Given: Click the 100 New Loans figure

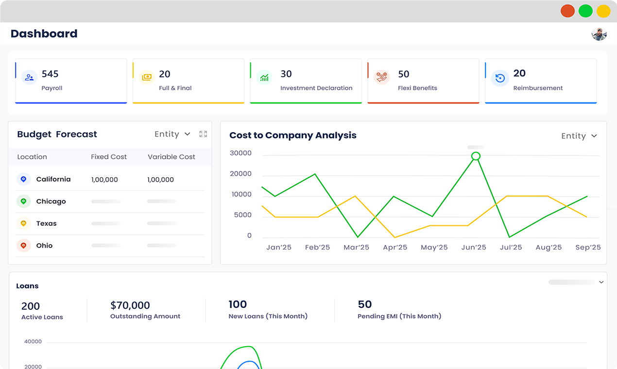Looking at the screenshot, I should click(238, 304).
